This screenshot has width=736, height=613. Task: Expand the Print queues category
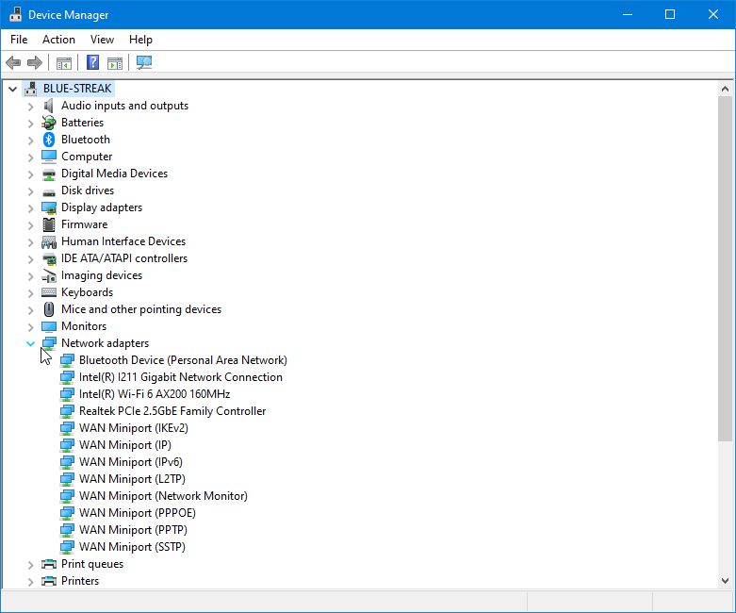coord(31,565)
